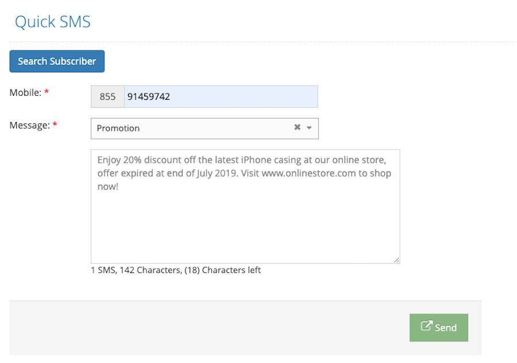Click the text area resize handle corner
Screen dimensions: 517x363
click(396, 260)
